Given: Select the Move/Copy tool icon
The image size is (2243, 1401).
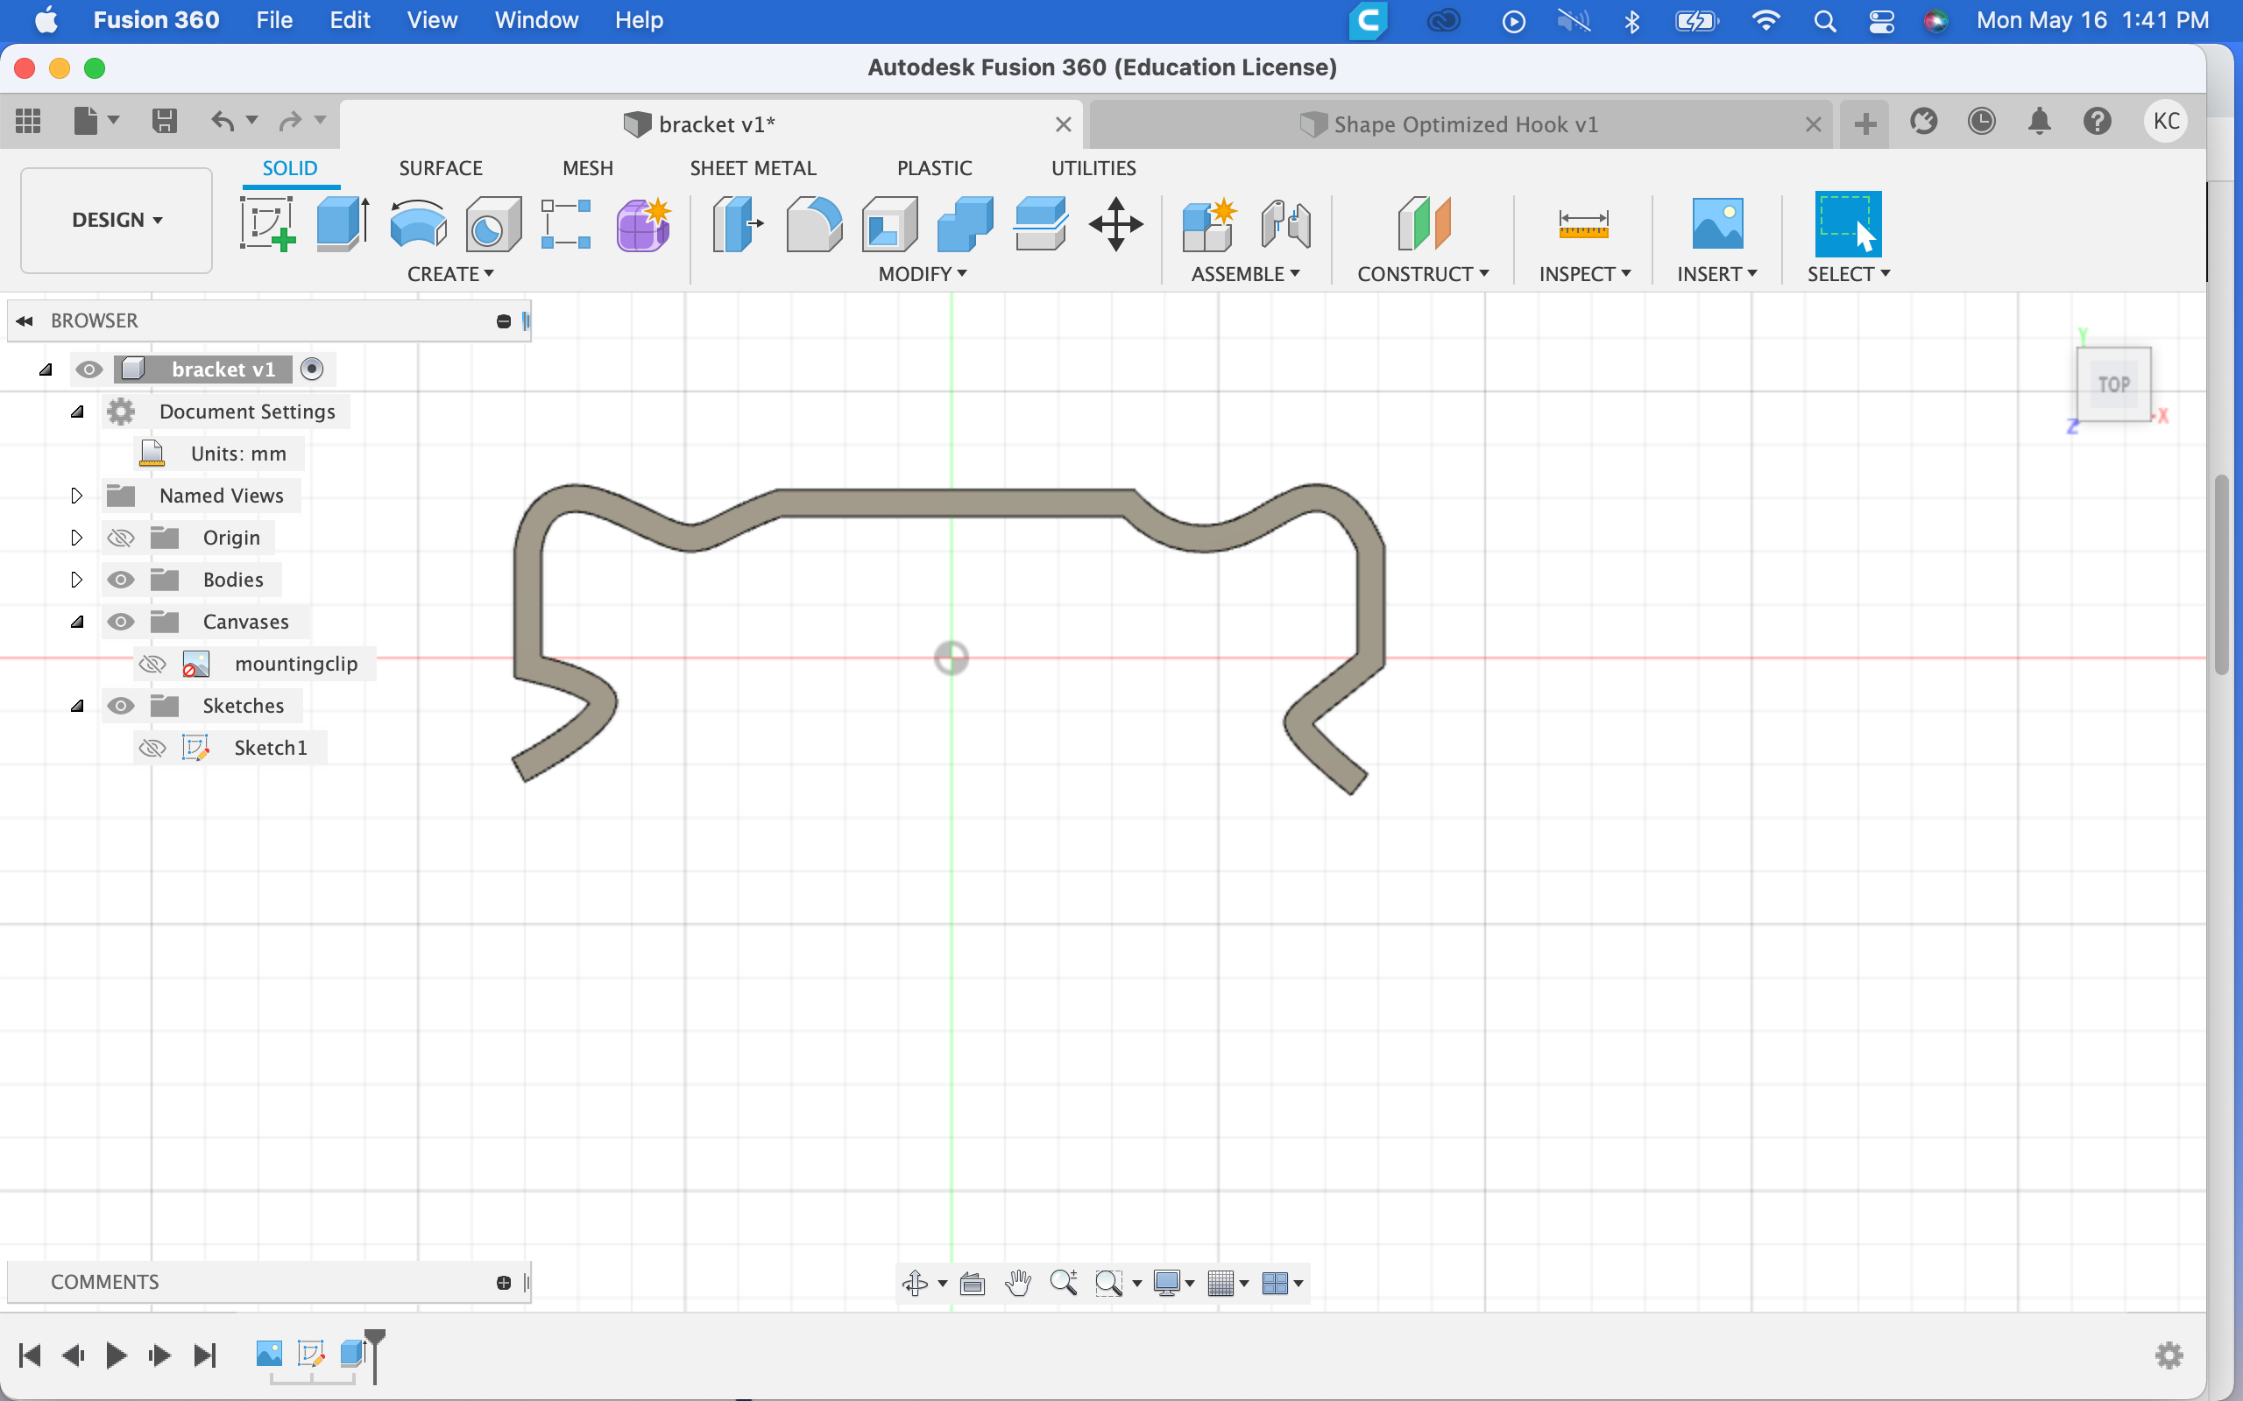Looking at the screenshot, I should click(1115, 223).
